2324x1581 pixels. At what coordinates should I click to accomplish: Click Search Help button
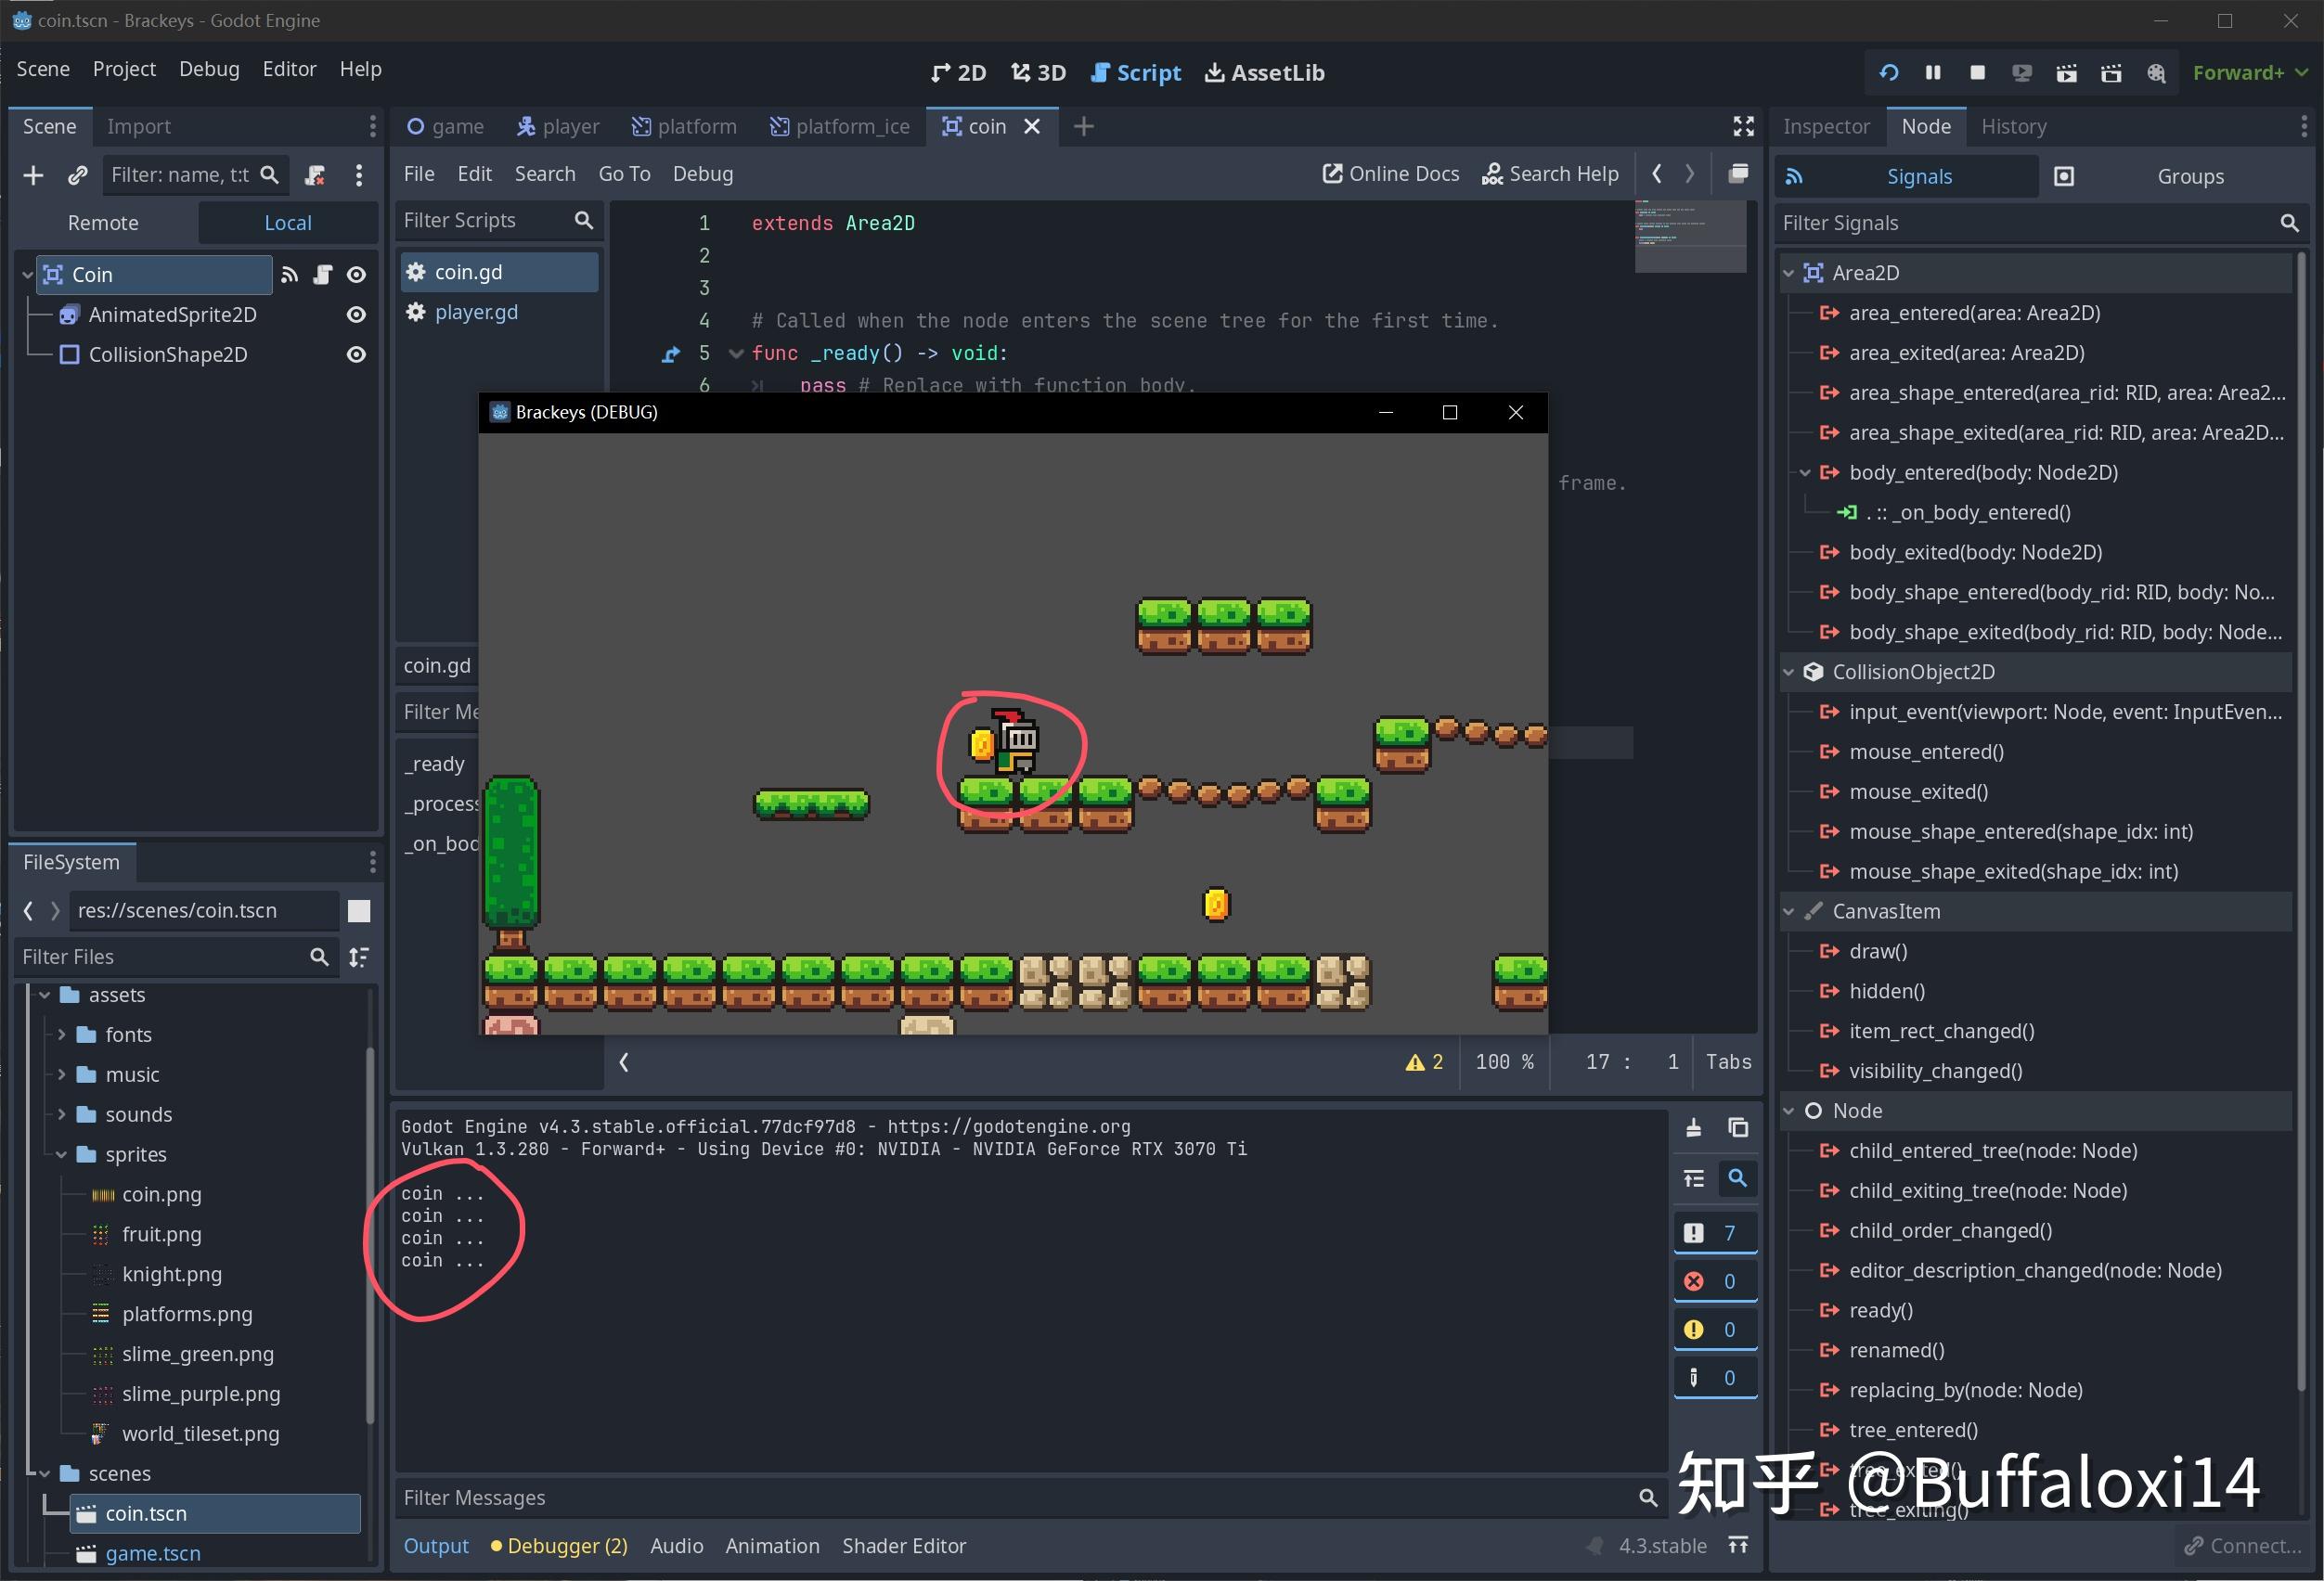pyautogui.click(x=1550, y=174)
